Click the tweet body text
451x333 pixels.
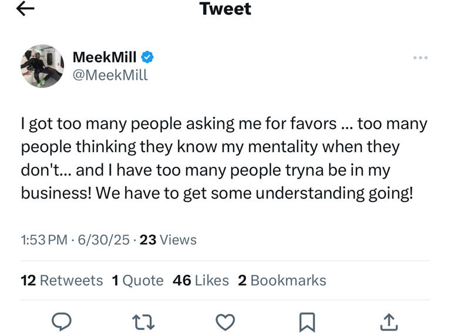[224, 159]
